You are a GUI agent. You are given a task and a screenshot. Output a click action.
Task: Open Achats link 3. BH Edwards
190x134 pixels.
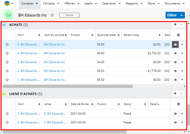28,62
